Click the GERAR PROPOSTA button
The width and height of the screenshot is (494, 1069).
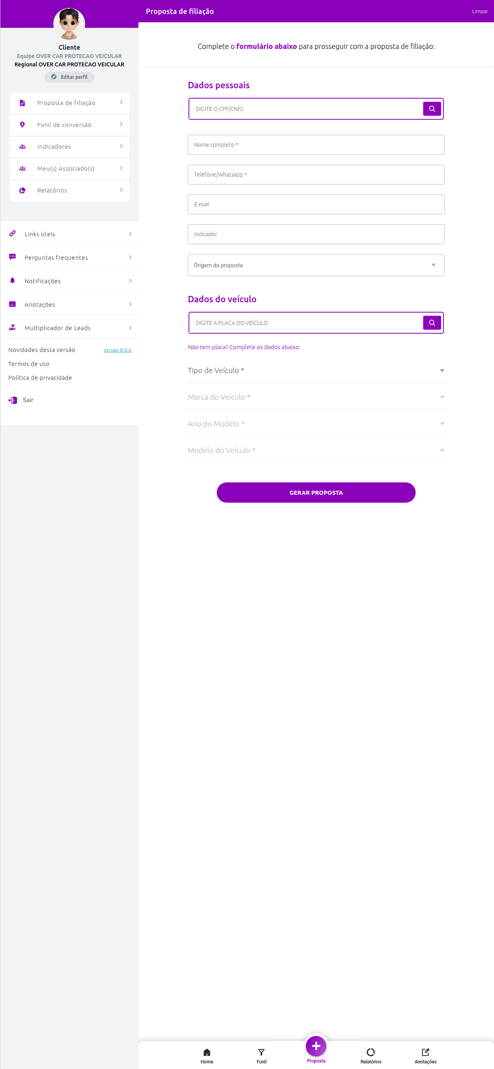[316, 492]
